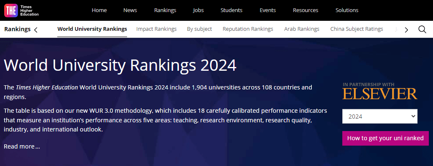Open the Jobs menu item
The image size is (433, 166).
pos(198,10)
